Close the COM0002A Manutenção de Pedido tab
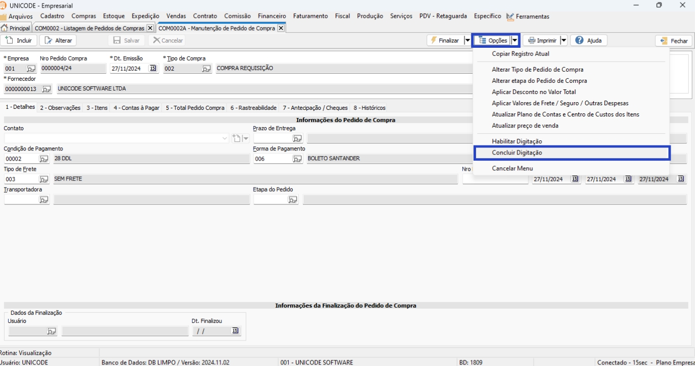The height and width of the screenshot is (366, 695). pos(281,28)
